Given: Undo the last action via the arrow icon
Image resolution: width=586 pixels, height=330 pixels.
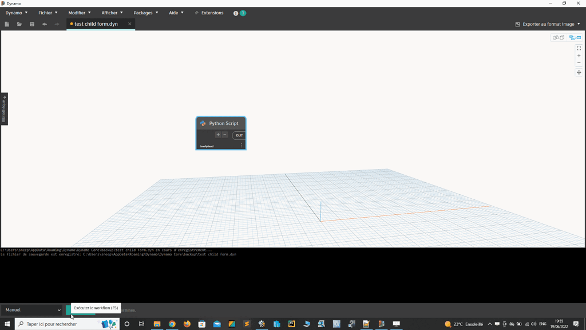Looking at the screenshot, I should [45, 24].
